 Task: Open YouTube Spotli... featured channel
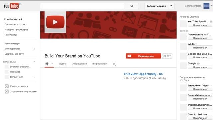coord(198,21)
